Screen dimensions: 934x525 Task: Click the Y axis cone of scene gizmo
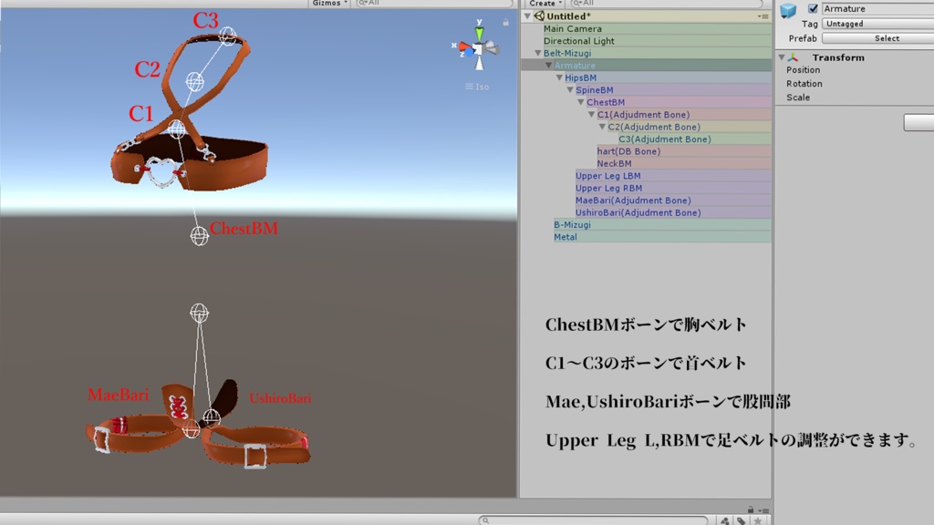(x=479, y=33)
